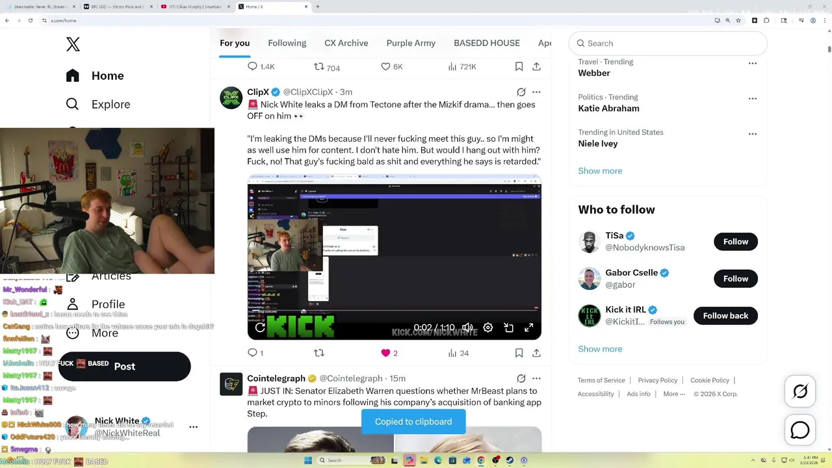This screenshot has width=832, height=468.
Task: Open Windows Start menu
Action: [308, 460]
